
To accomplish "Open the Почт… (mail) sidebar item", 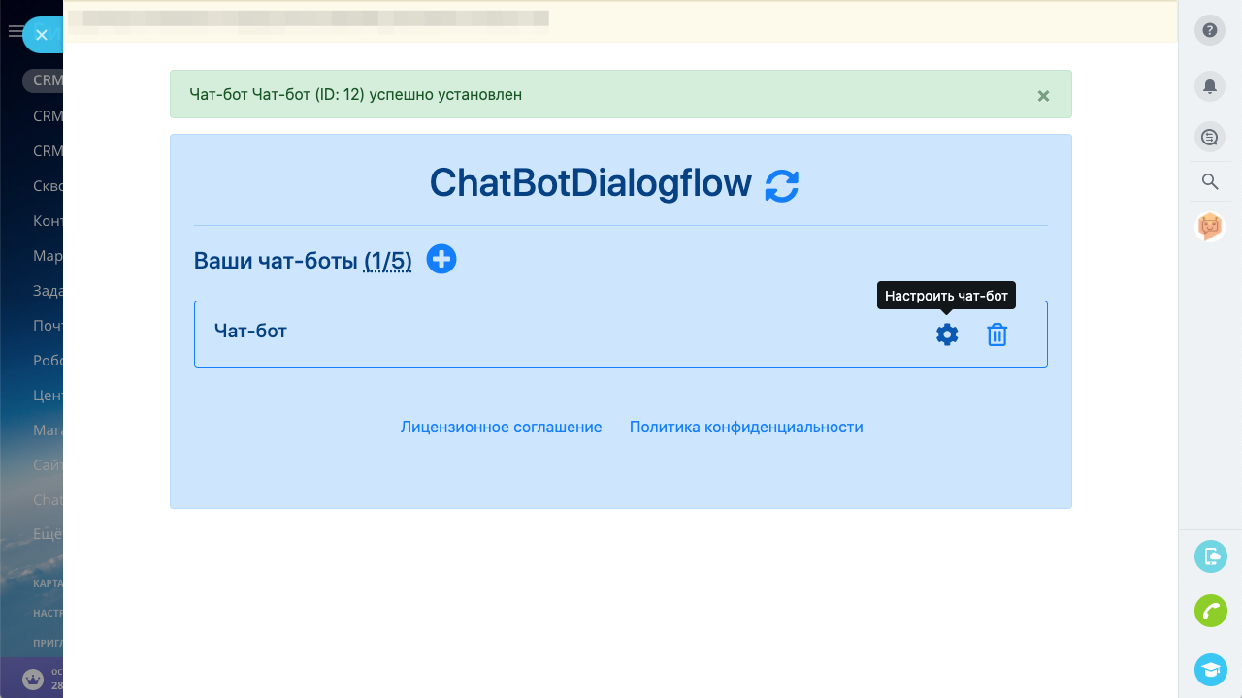I will 48,326.
